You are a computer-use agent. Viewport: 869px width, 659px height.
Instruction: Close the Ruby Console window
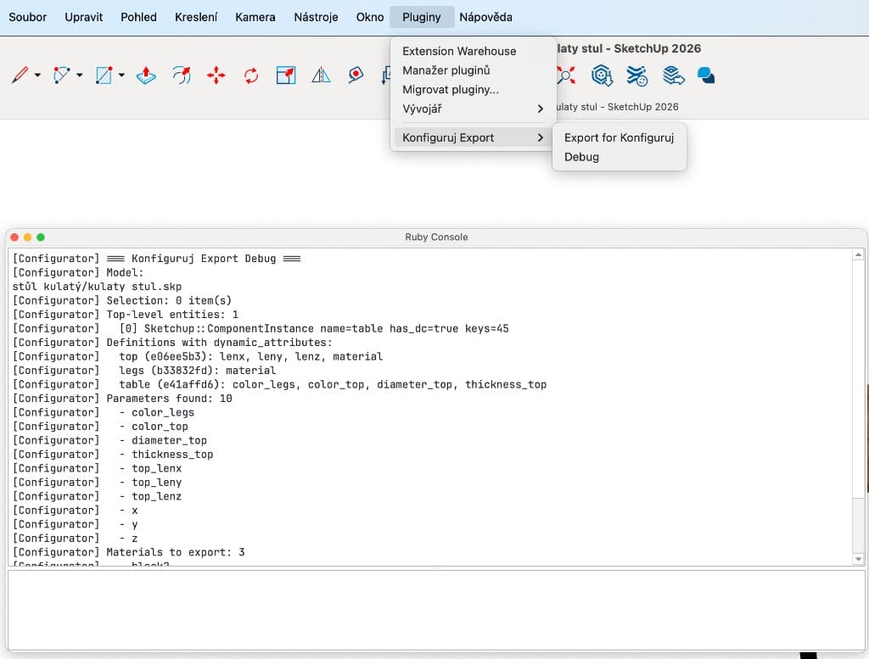tap(14, 237)
